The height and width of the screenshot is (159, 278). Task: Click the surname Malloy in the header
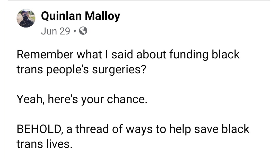(102, 16)
